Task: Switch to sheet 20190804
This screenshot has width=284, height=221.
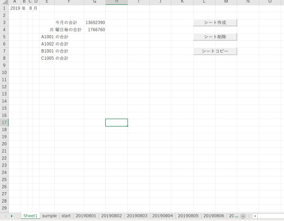Action: (x=163, y=216)
